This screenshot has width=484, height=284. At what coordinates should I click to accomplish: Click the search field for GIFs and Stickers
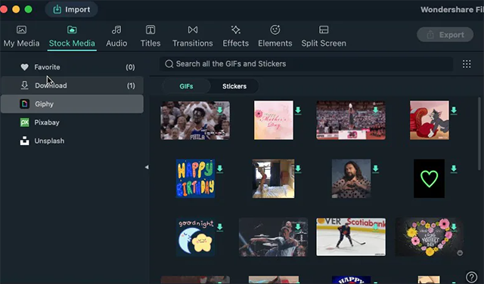coord(306,64)
